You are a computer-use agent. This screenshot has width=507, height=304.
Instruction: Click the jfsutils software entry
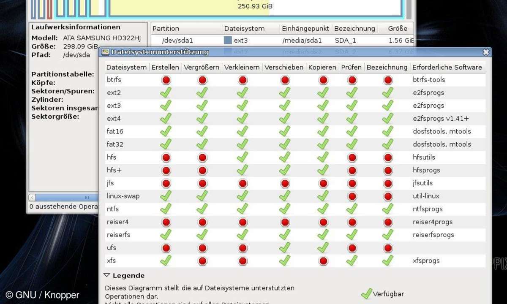click(x=422, y=183)
